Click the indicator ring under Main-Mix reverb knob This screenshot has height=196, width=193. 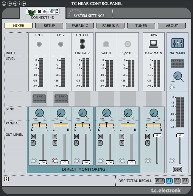point(172,87)
